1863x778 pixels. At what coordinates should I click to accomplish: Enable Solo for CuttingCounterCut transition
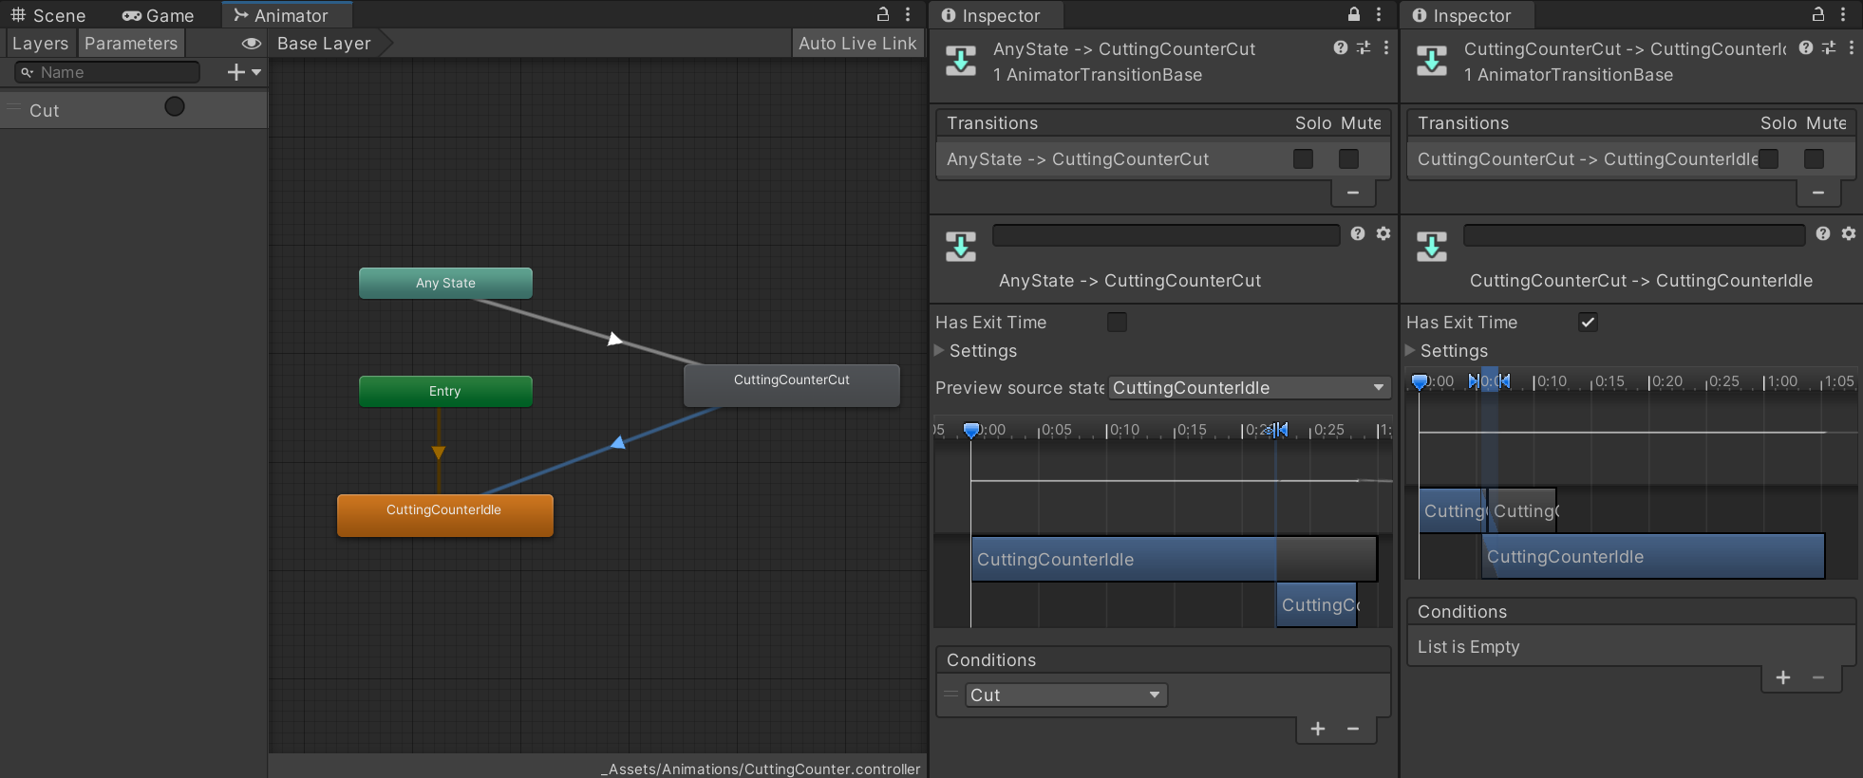1768,158
